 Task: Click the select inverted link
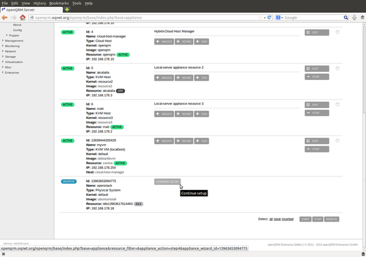[287, 219]
